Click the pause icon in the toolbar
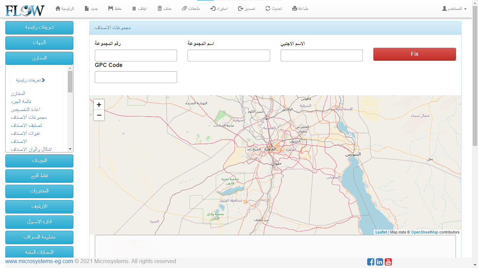478x268 pixels. coord(134,8)
